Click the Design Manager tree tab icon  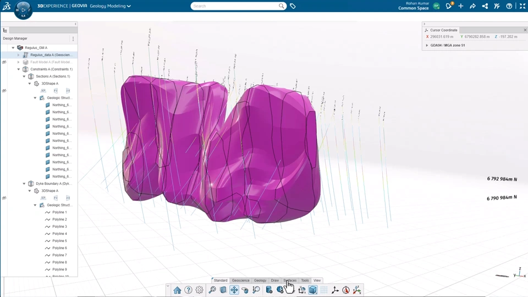[5, 30]
